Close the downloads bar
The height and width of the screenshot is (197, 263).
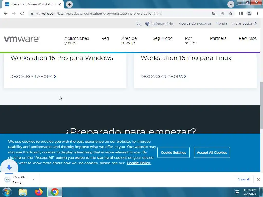tap(258, 179)
